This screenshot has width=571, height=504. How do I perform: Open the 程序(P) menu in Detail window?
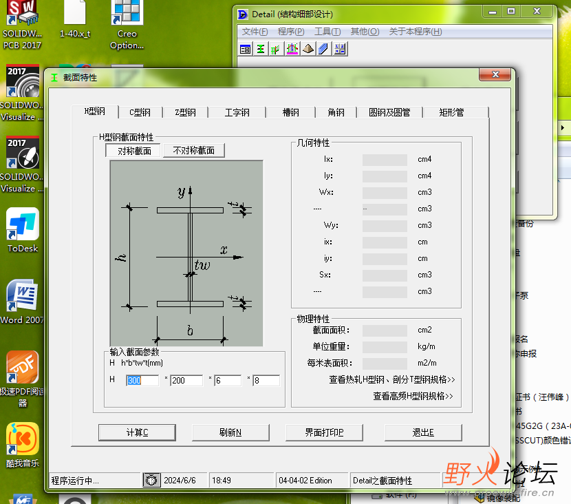tap(291, 32)
